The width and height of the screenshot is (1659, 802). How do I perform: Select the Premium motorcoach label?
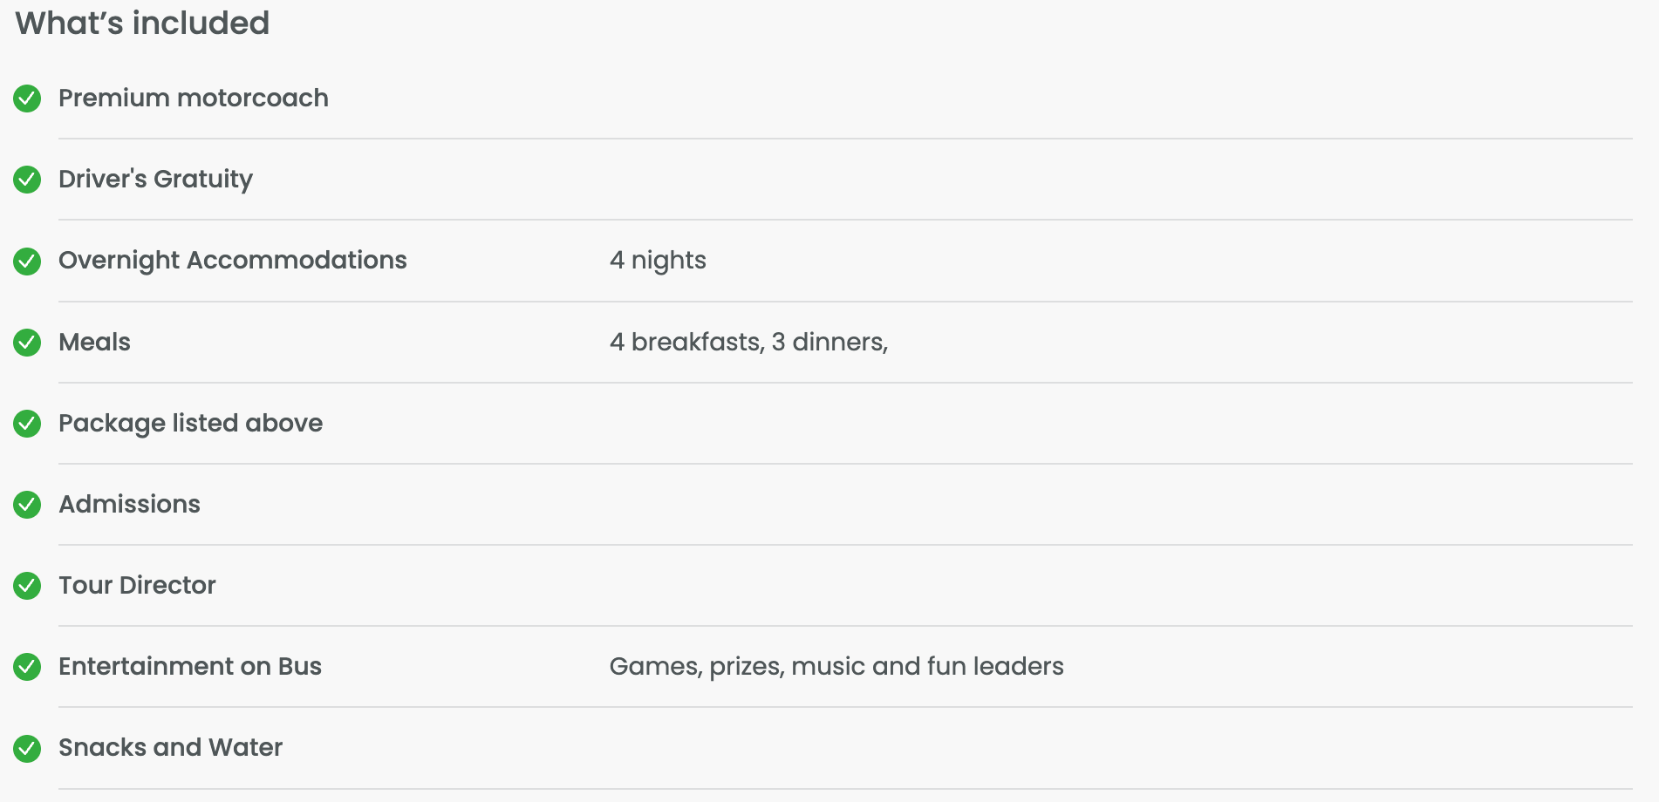193,98
